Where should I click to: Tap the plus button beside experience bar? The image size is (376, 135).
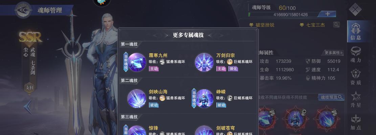point(327,14)
